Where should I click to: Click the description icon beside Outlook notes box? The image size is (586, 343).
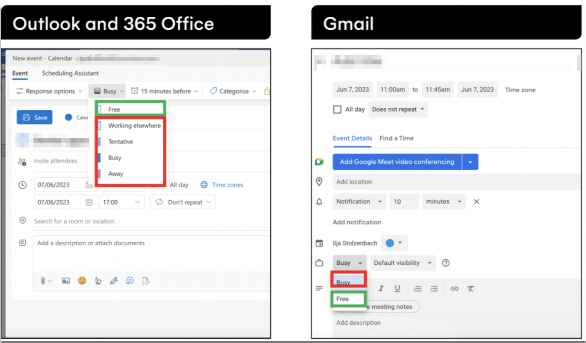point(23,243)
